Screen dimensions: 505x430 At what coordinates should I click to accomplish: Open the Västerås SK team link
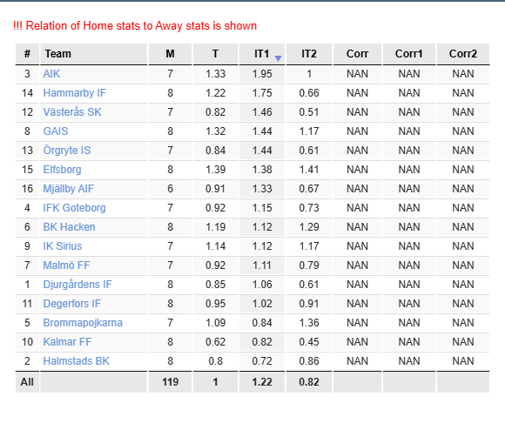coord(72,112)
